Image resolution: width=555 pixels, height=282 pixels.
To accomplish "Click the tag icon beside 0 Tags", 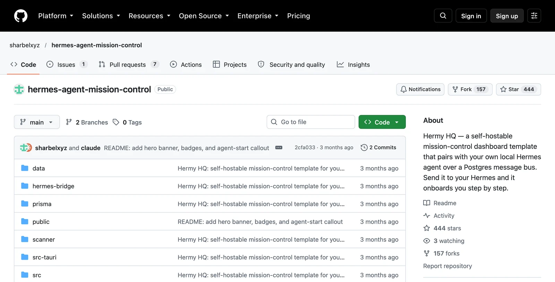I will coord(116,122).
